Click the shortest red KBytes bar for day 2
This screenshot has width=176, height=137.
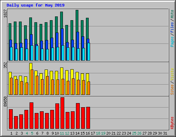(x=16, y=122)
